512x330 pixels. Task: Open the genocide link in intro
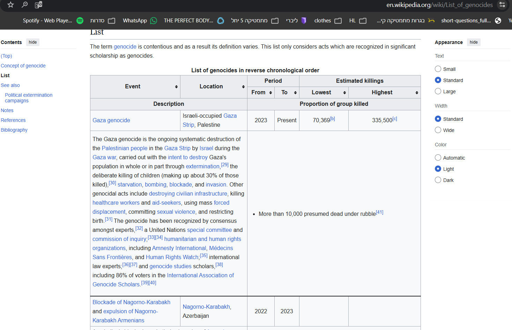[125, 46]
